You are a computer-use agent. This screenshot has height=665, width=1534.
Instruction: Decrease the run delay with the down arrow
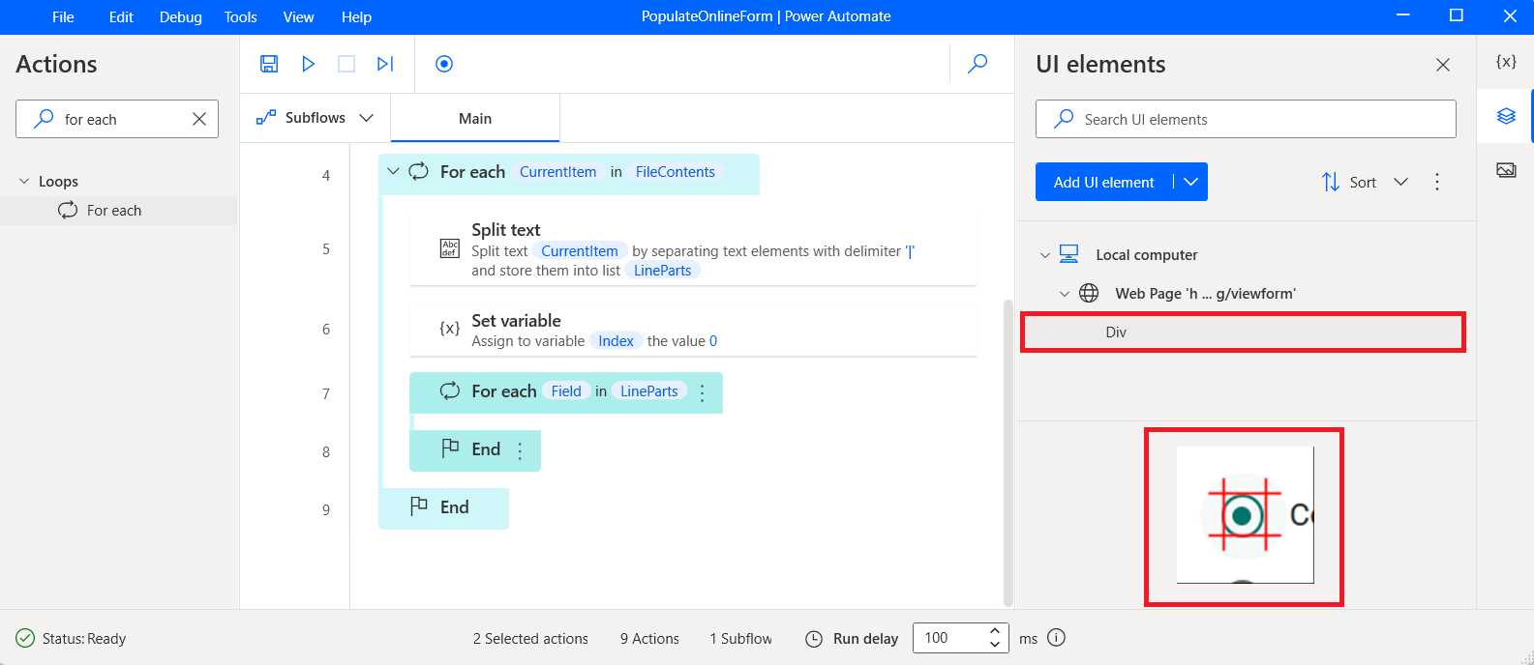pyautogui.click(x=994, y=644)
